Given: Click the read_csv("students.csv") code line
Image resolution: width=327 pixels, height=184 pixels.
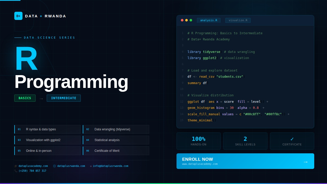Looking at the screenshot, I should coord(216,77).
